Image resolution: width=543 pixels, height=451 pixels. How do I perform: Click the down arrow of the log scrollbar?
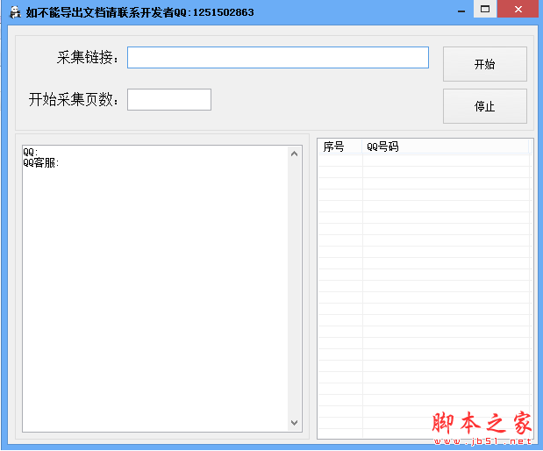295,423
